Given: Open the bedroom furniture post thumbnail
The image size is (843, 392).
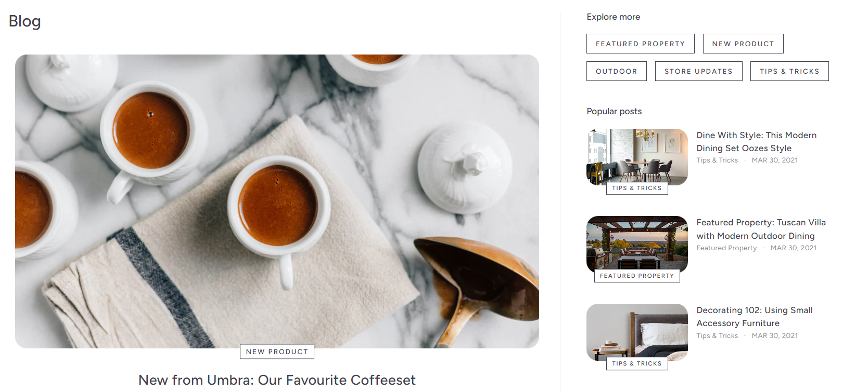Looking at the screenshot, I should (x=637, y=332).
